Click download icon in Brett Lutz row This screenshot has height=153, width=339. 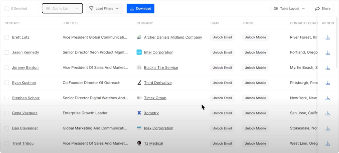328,37
